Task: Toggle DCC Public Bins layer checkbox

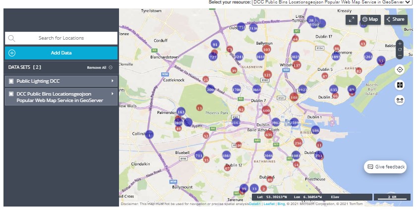Action: click(x=11, y=94)
